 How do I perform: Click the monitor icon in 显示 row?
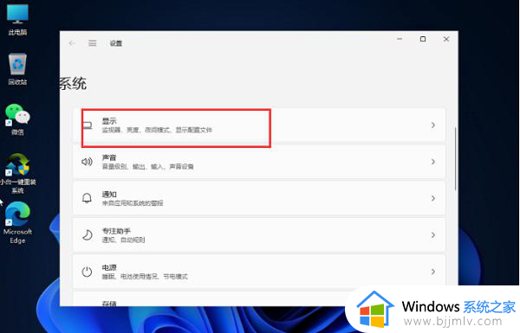[88, 125]
